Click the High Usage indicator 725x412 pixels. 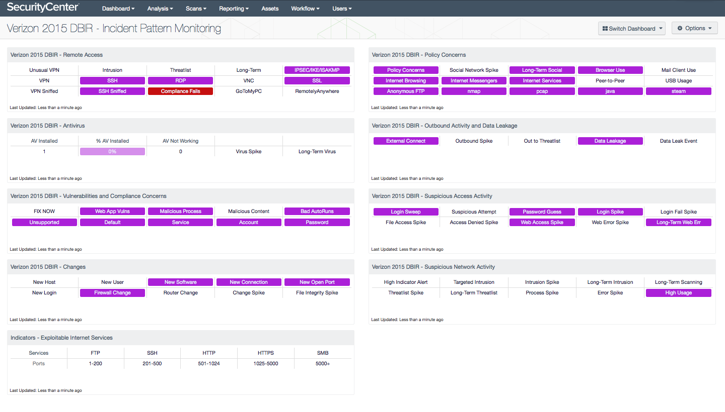679,293
